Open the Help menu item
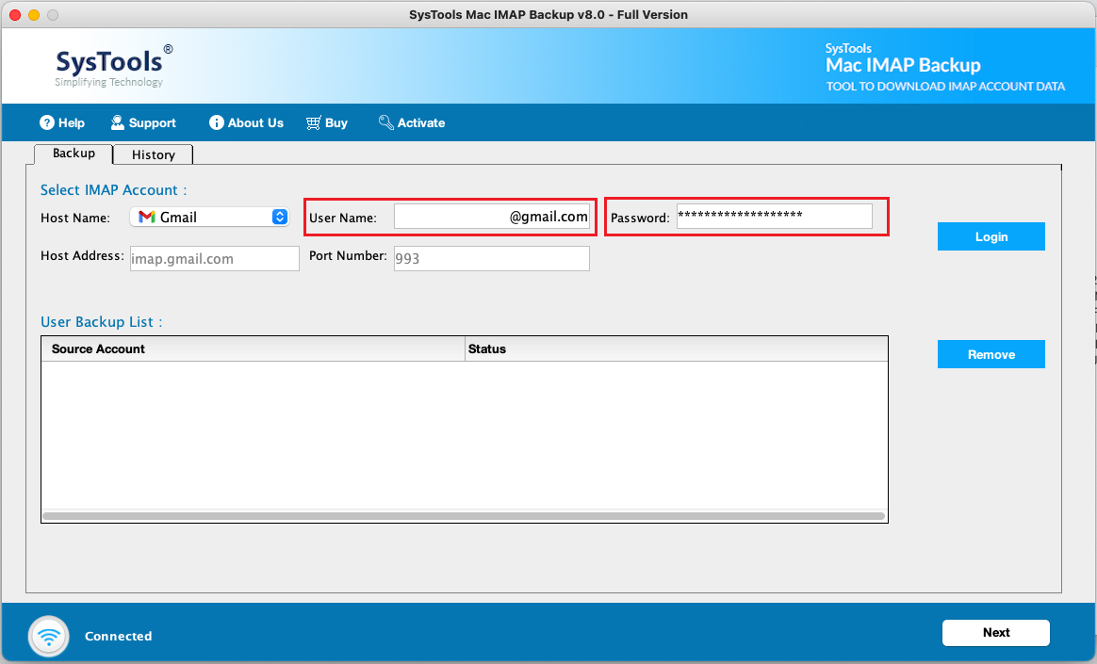Viewport: 1097px width, 664px height. tap(62, 123)
